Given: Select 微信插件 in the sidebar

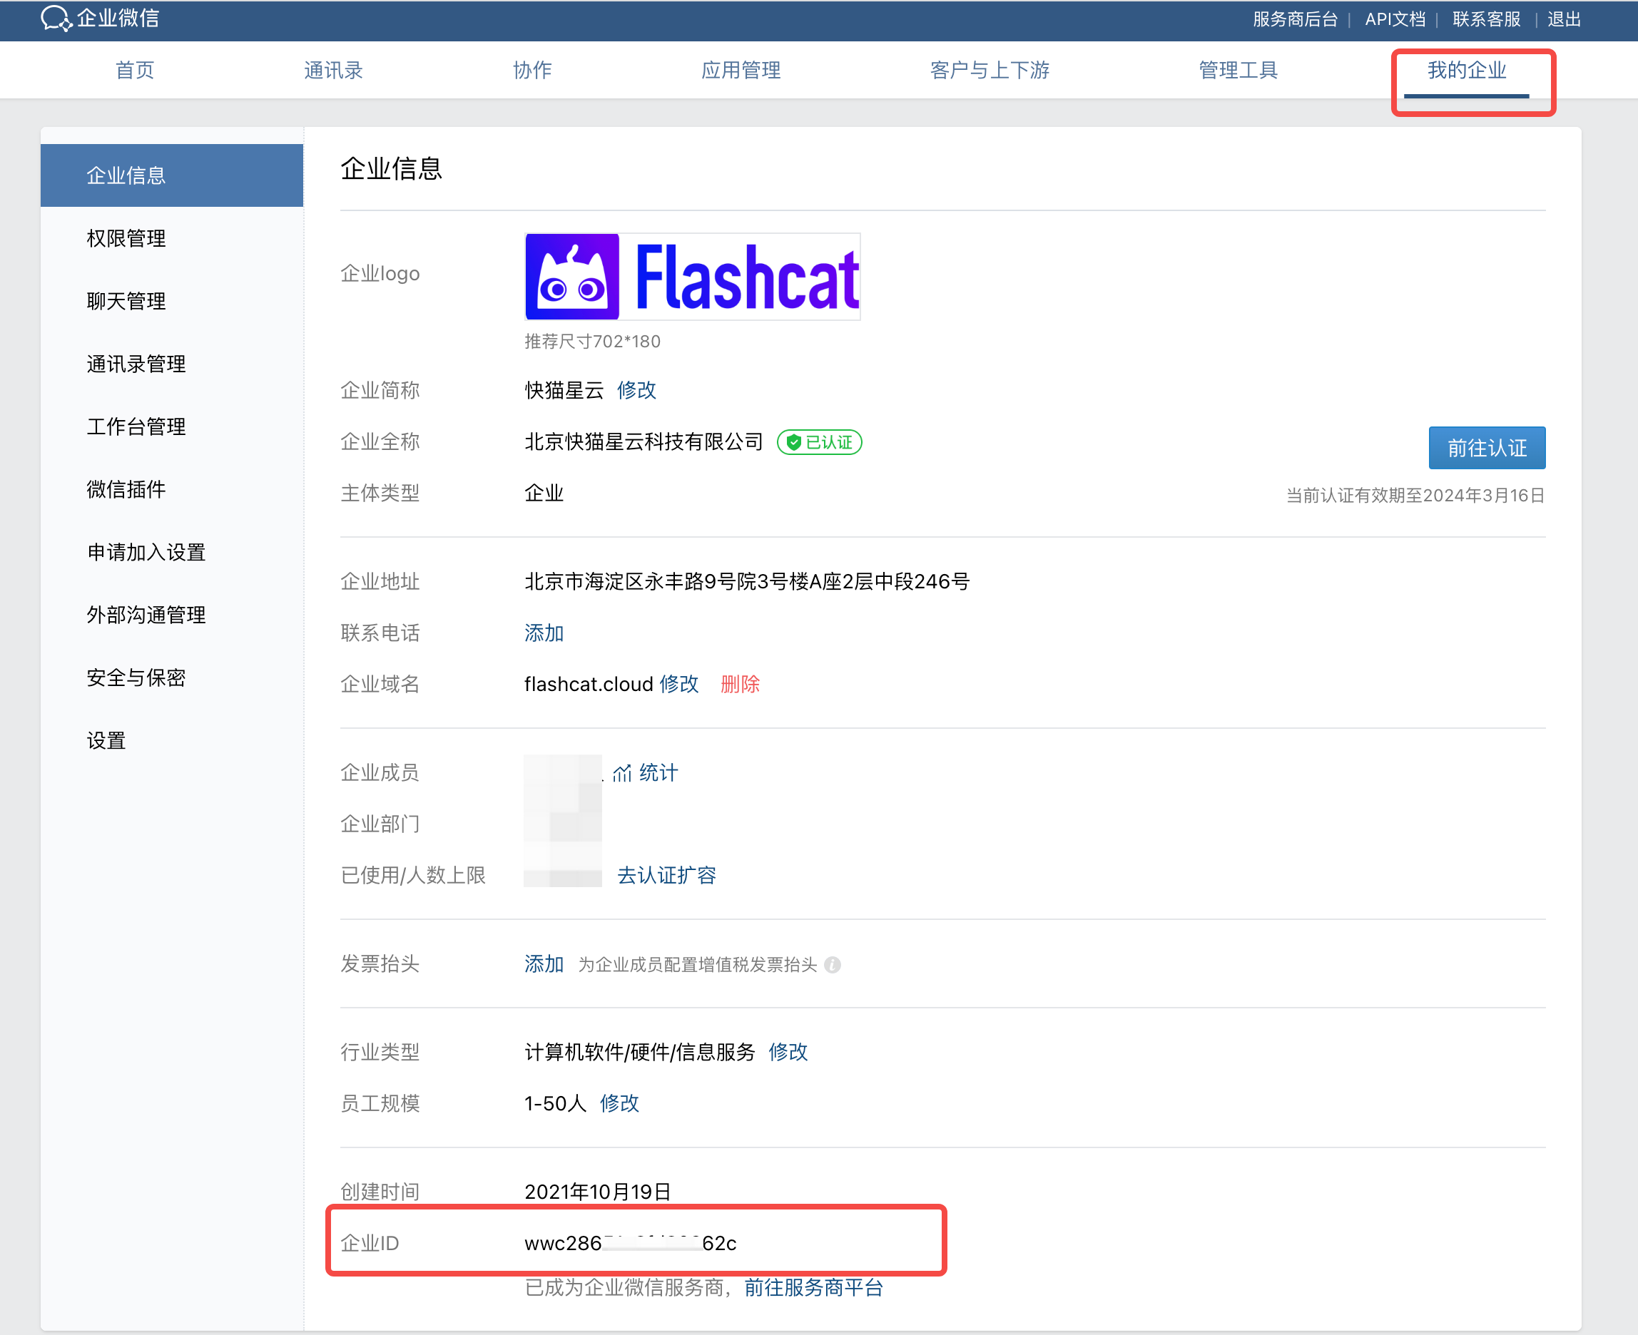Looking at the screenshot, I should [126, 489].
